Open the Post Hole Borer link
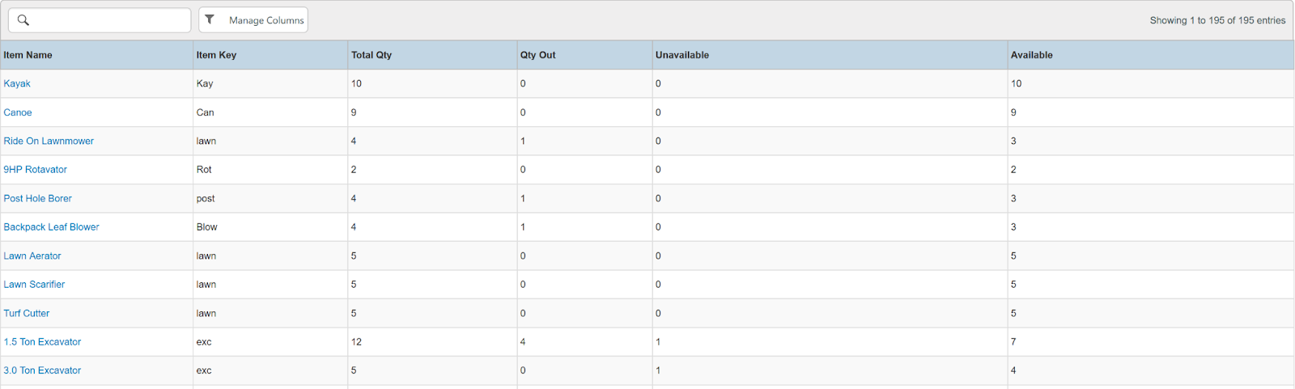Image resolution: width=1295 pixels, height=389 pixels. click(38, 198)
